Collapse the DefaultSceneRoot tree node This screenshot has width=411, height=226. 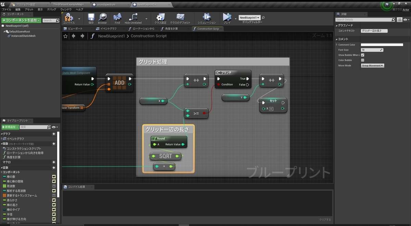(x=4, y=32)
